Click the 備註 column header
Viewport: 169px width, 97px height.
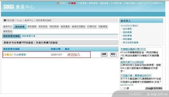67,49
